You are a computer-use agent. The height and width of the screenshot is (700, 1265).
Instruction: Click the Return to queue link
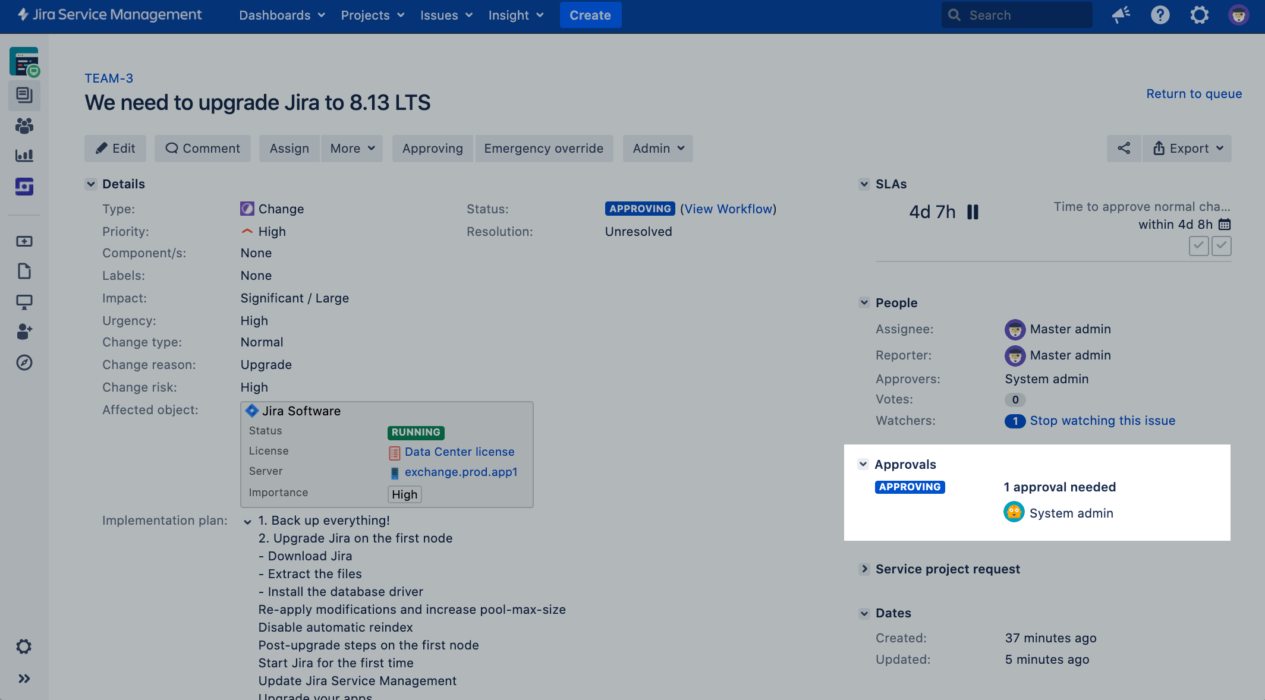(x=1194, y=94)
